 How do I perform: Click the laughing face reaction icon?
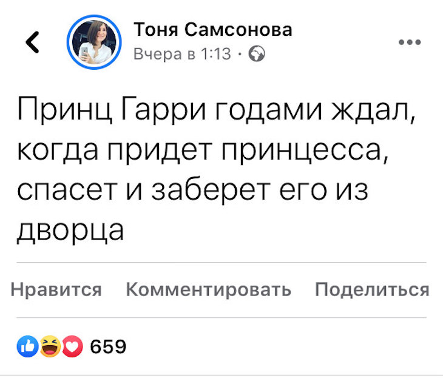tap(50, 346)
